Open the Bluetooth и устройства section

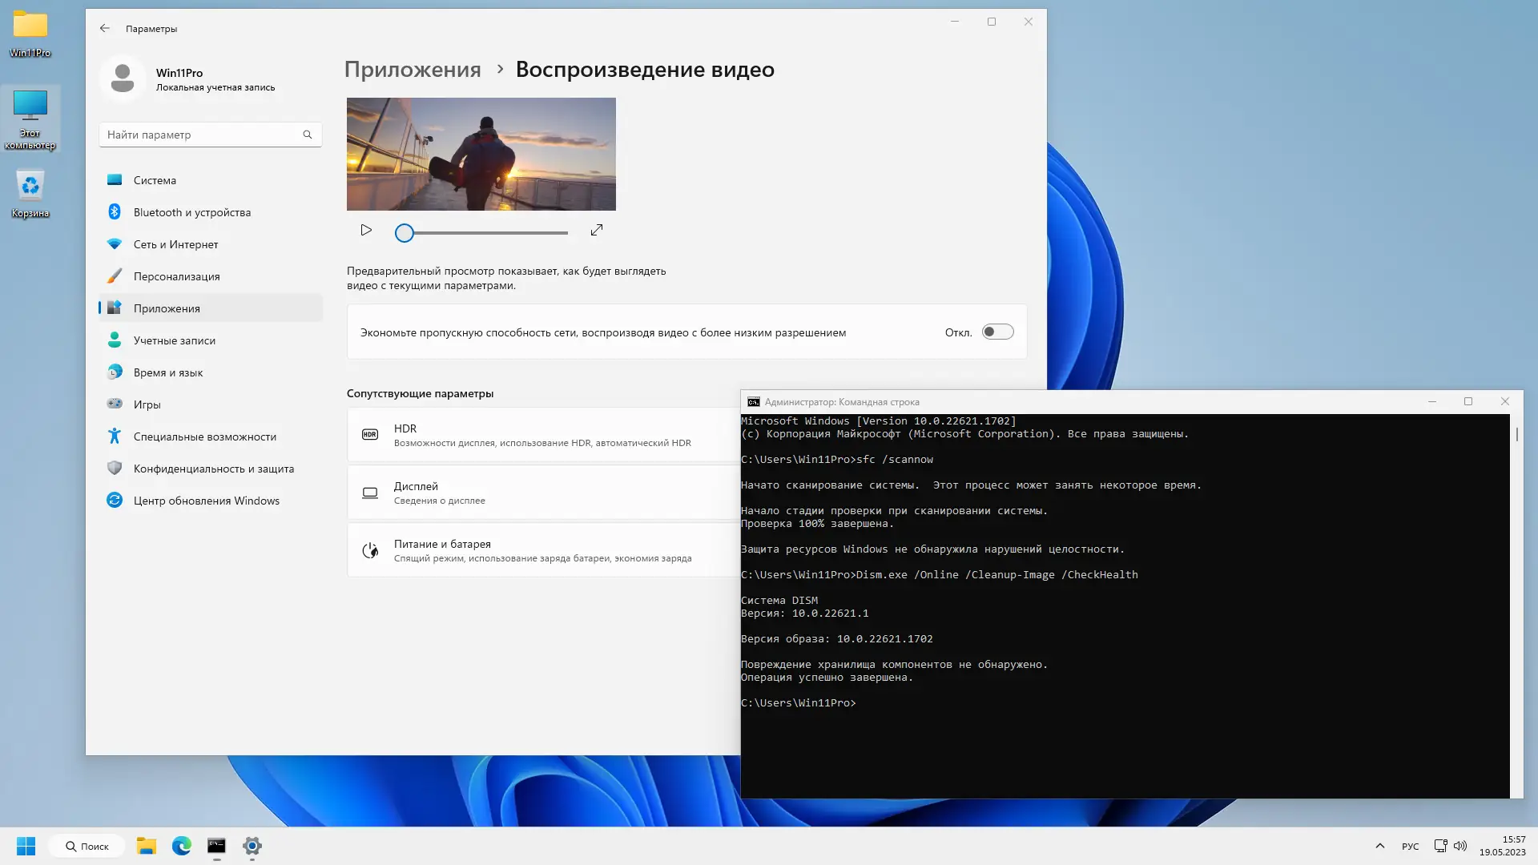point(192,212)
